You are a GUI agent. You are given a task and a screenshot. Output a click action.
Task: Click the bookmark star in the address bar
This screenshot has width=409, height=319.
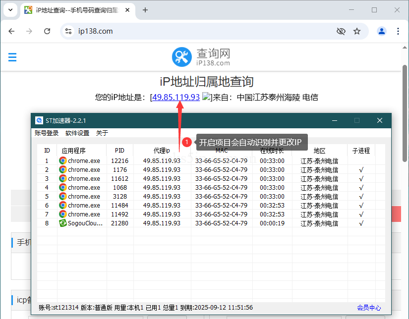coord(357,31)
